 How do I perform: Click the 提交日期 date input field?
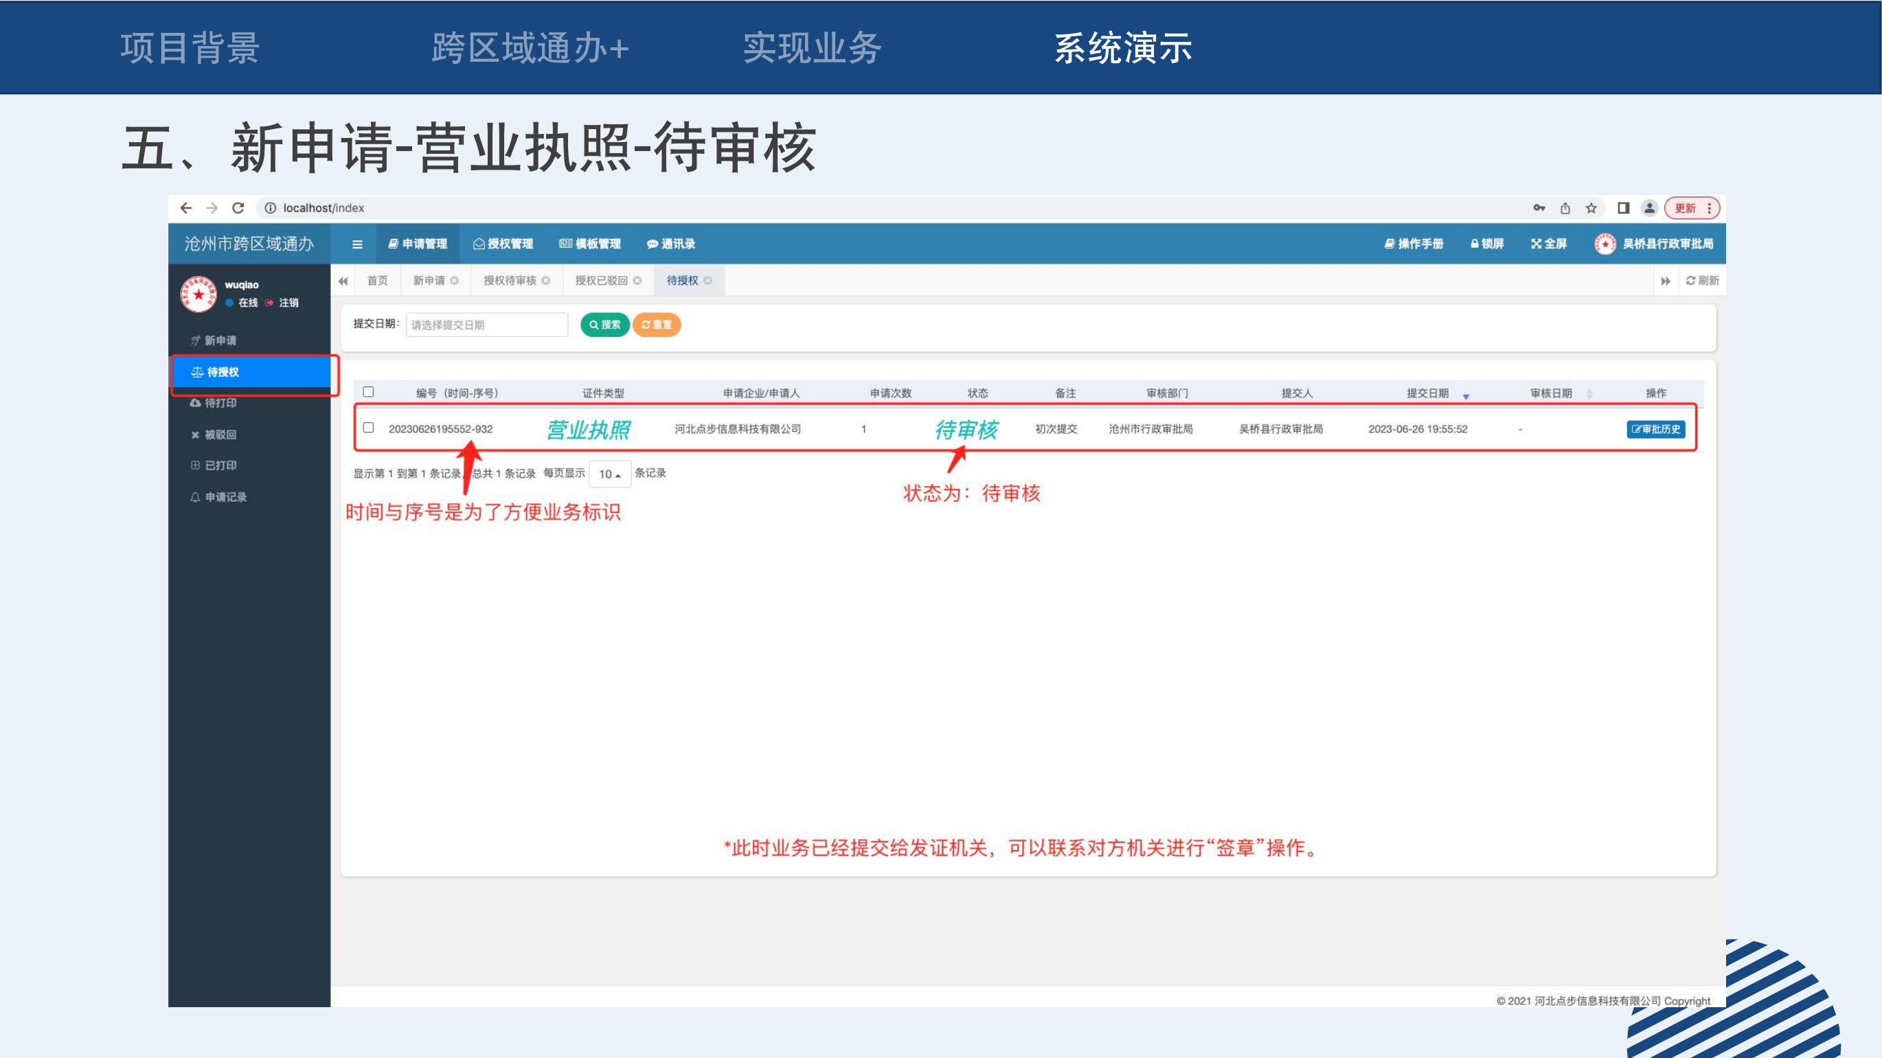click(x=486, y=325)
